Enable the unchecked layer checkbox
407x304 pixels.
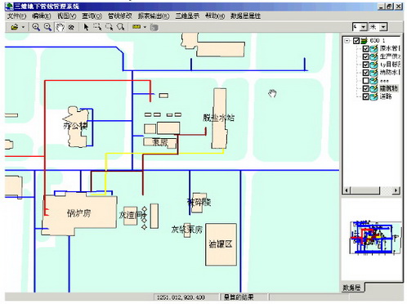(x=365, y=81)
